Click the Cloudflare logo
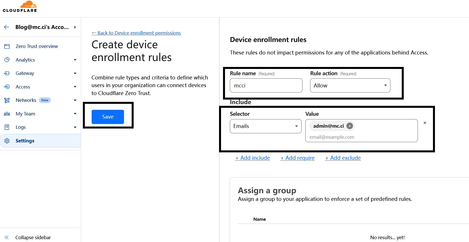The height and width of the screenshot is (242, 469). (20, 7)
